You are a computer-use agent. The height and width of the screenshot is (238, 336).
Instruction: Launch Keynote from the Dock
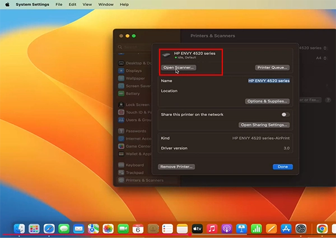241,228
